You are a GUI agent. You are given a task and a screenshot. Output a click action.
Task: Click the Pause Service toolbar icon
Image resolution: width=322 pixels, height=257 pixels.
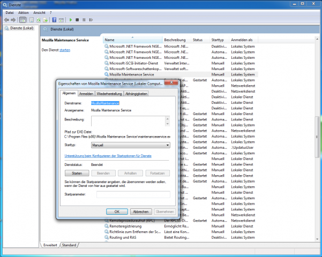point(84,20)
